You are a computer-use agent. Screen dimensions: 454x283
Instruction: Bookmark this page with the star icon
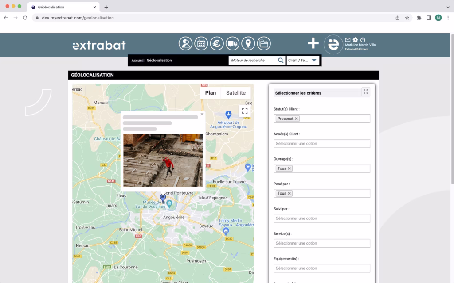click(407, 18)
